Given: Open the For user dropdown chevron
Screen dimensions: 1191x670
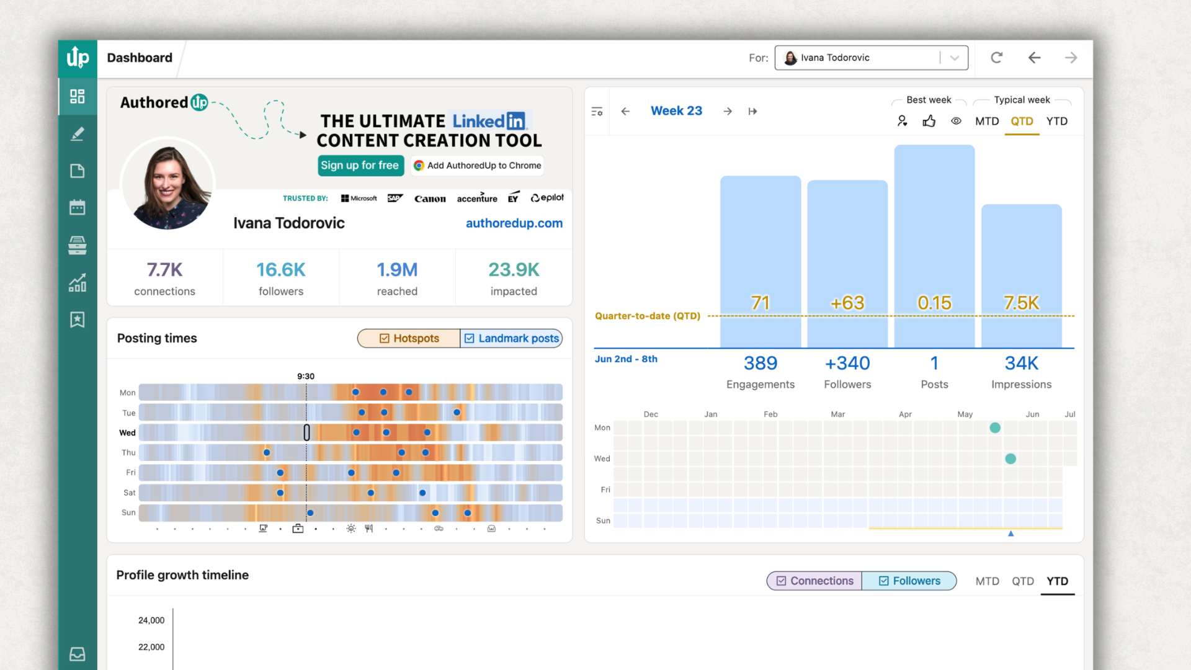Looking at the screenshot, I should pos(955,58).
